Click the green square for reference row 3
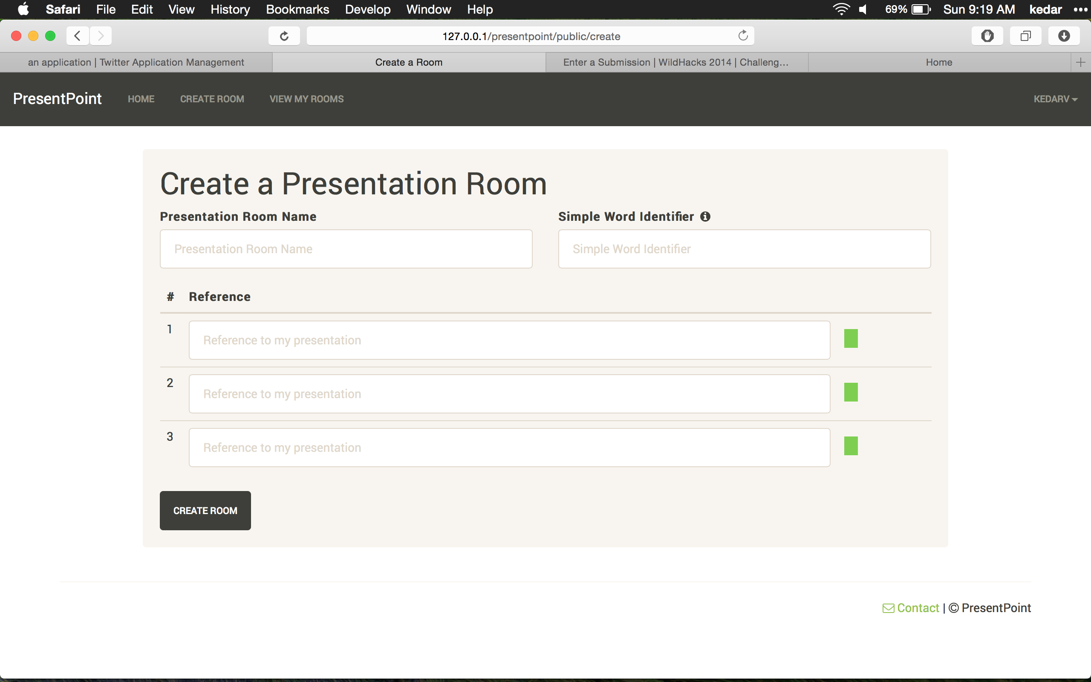Image resolution: width=1091 pixels, height=682 pixels. point(851,446)
